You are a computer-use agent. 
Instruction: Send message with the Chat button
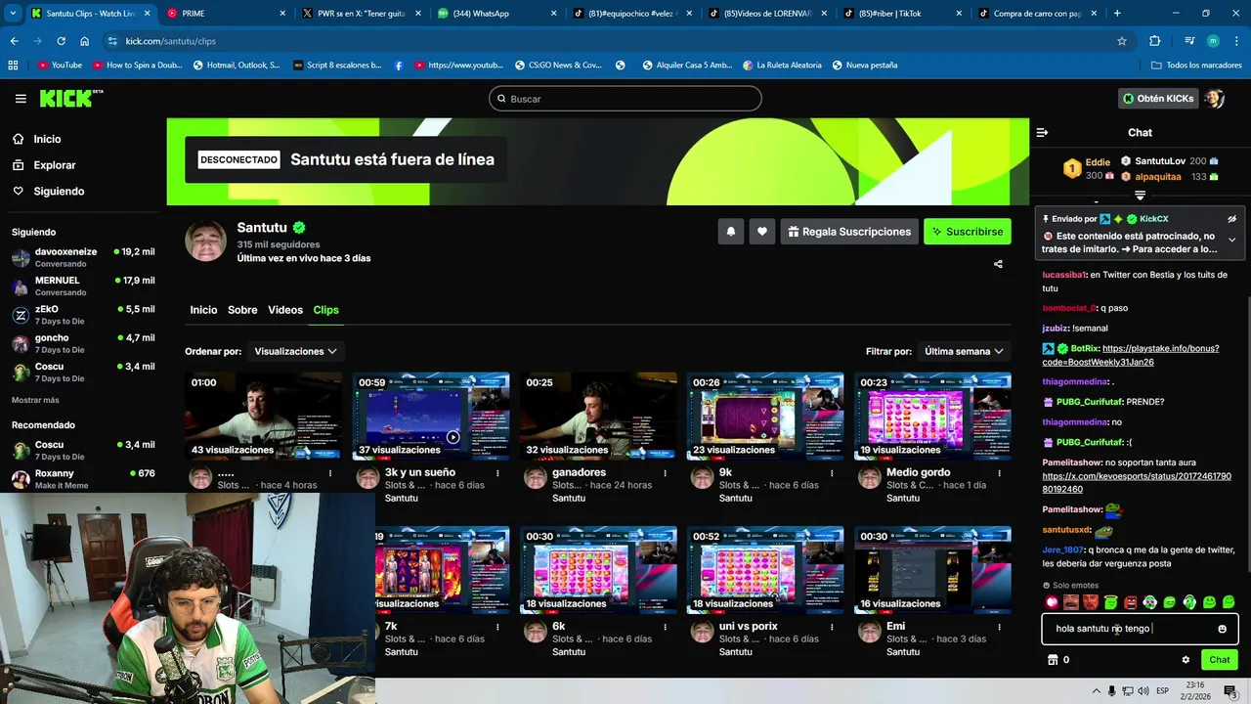point(1220,660)
